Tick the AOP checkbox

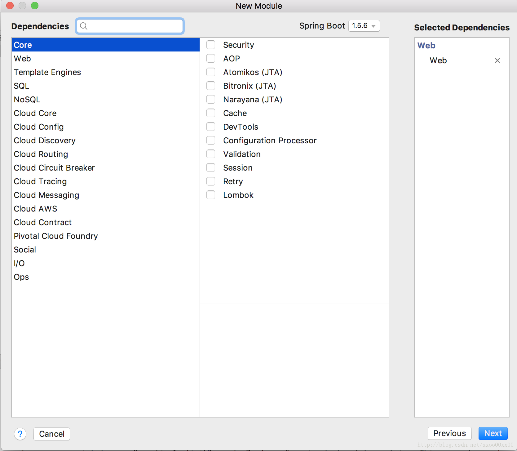[x=211, y=58]
